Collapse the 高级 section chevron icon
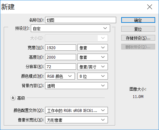 [x=13, y=98]
